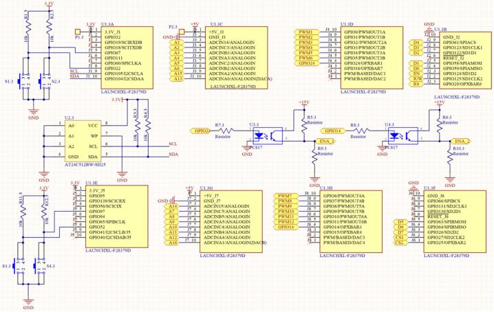Image resolution: width=494 pixels, height=312 pixels.
Task: Click the RS port label
Action: click(416, 84)
